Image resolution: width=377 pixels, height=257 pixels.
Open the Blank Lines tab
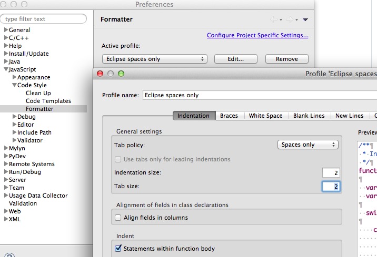click(x=310, y=116)
